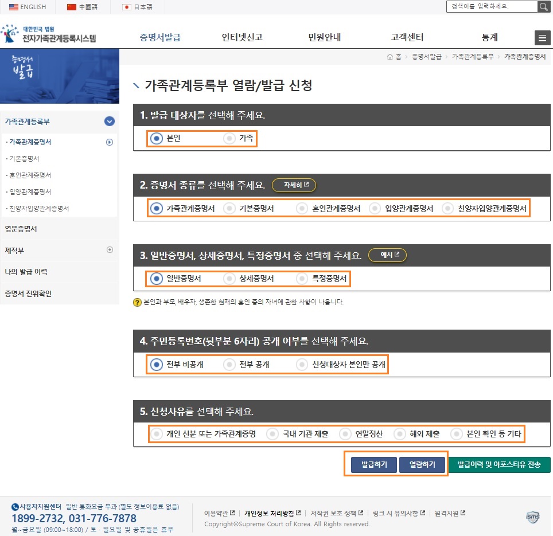553x536 pixels.
Task: Open the hamburger full menu icon
Action: click(x=543, y=38)
